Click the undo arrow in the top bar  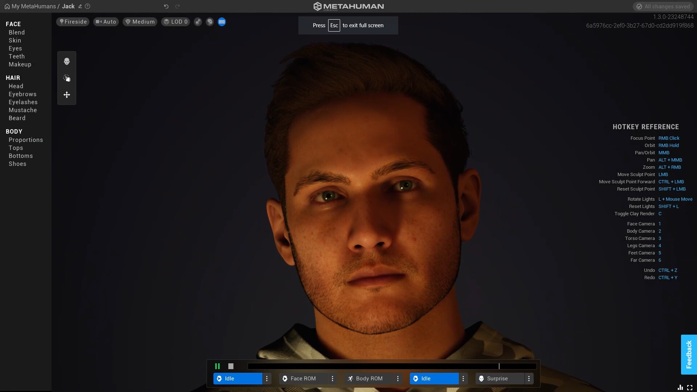point(166,6)
